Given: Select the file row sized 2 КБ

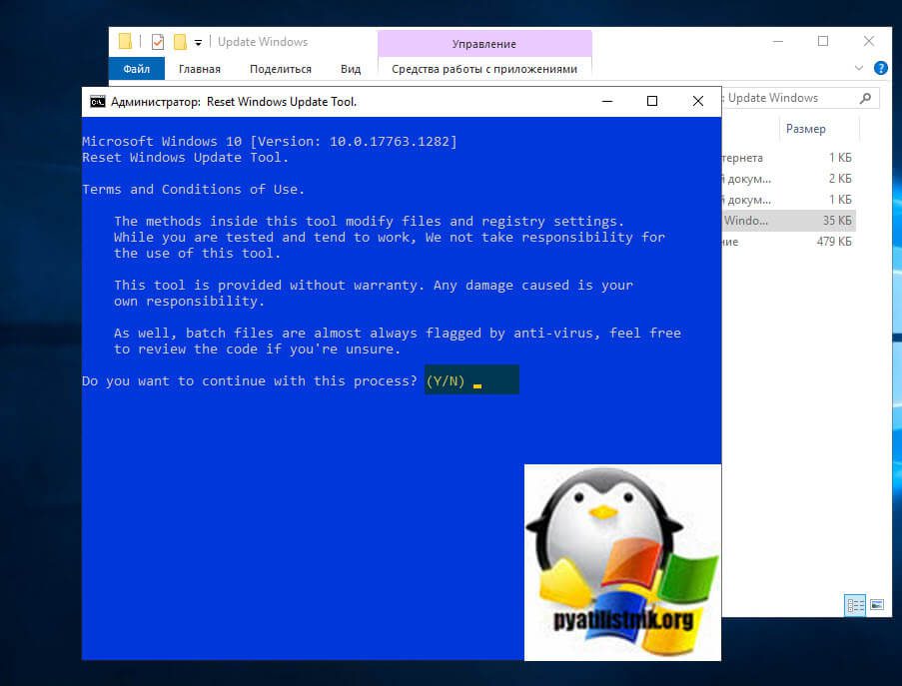Looking at the screenshot, I should [788, 179].
